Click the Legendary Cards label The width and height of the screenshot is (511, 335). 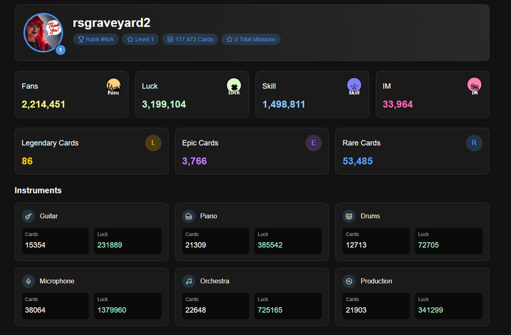point(50,144)
